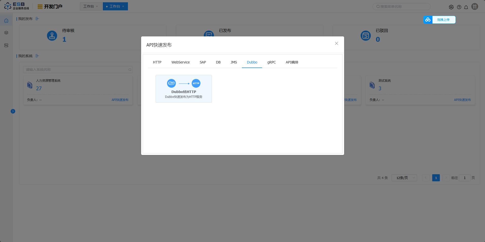This screenshot has height=242, width=485.
Task: Open the API编排 tab
Action: [x=292, y=62]
